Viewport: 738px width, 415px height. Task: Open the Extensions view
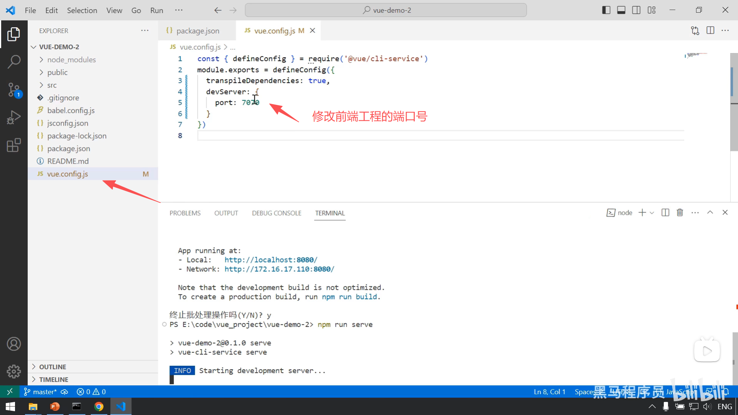14,145
